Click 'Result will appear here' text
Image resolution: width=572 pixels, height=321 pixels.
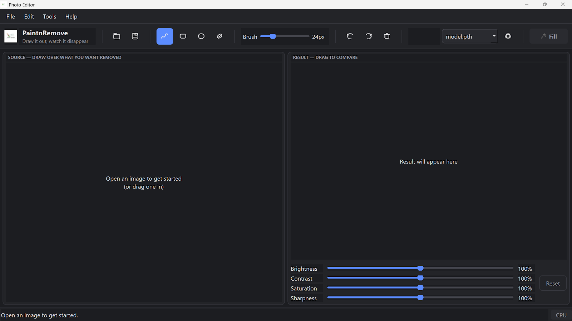pos(429,162)
